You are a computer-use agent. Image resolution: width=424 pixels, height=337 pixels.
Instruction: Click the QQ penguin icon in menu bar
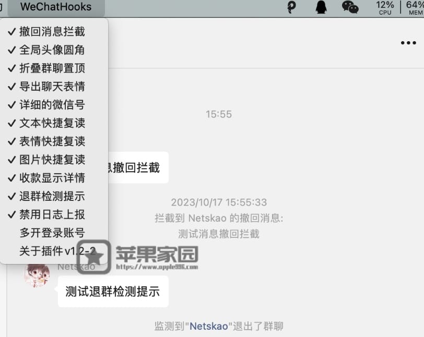click(321, 7)
